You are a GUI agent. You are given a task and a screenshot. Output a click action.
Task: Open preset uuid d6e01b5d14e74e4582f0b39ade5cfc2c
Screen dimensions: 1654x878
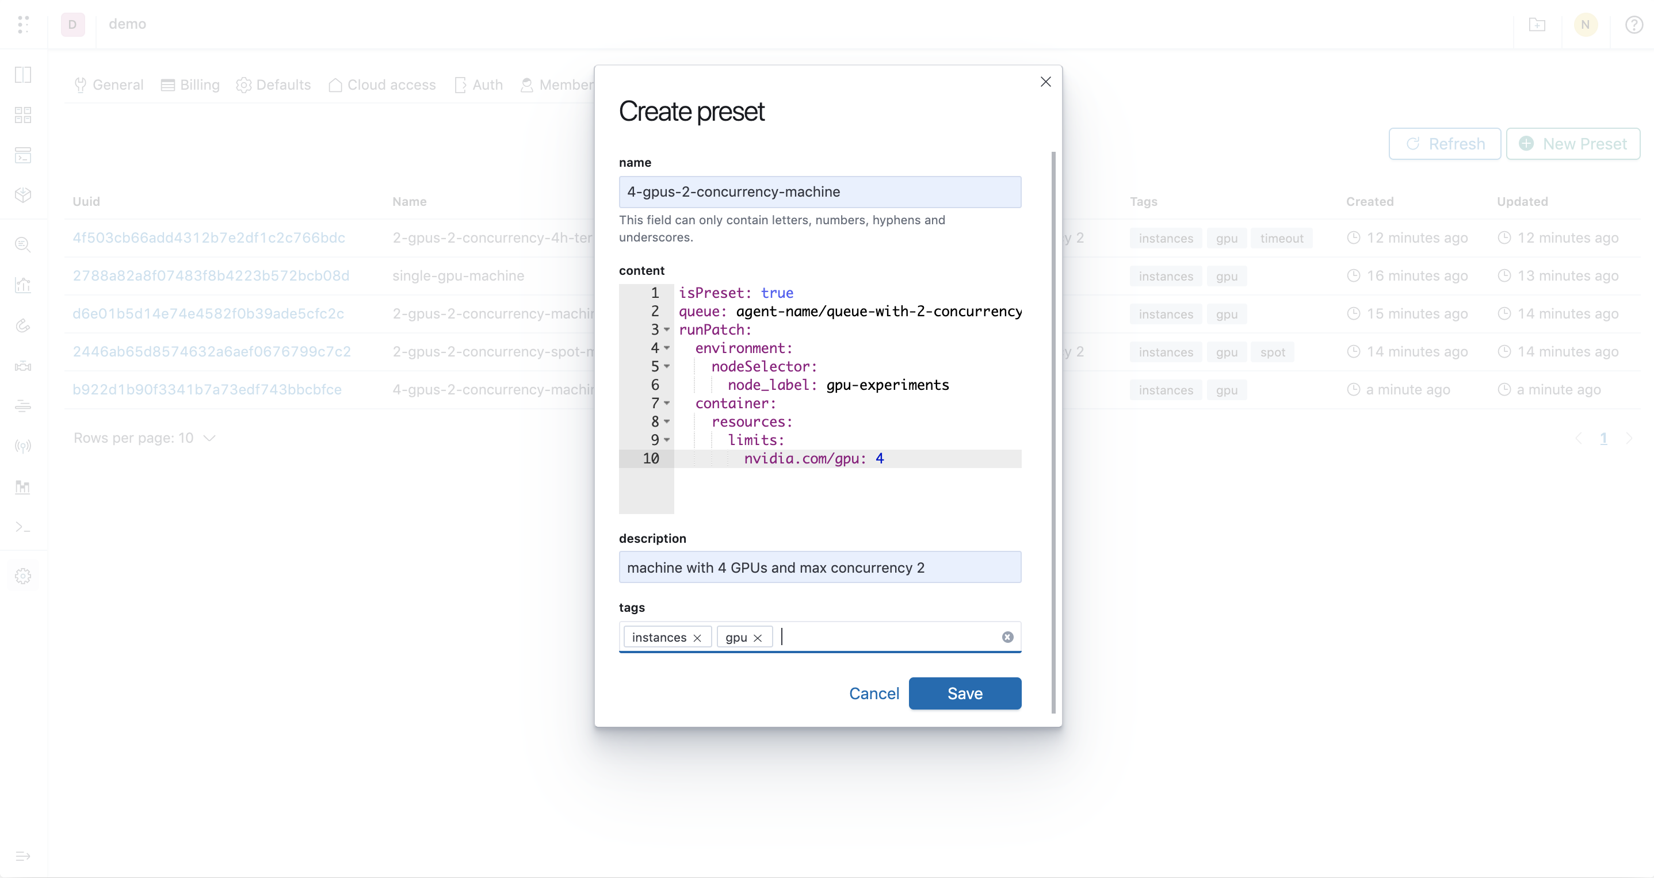point(208,314)
